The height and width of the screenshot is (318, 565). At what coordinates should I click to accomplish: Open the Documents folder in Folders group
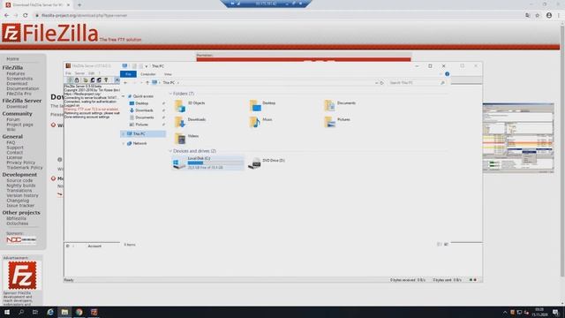340,106
